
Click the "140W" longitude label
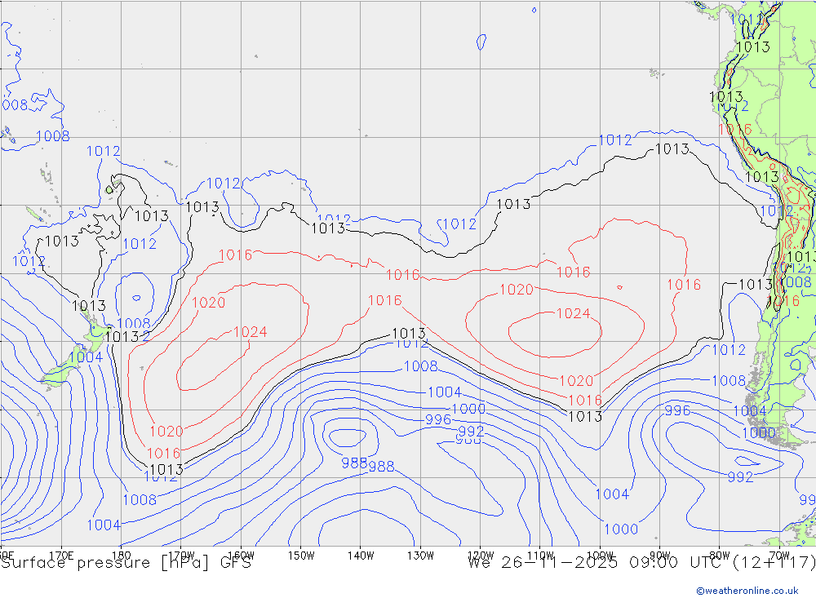pos(361,555)
